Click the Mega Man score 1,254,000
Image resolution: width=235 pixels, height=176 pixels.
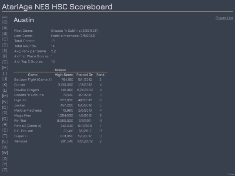point(66,116)
